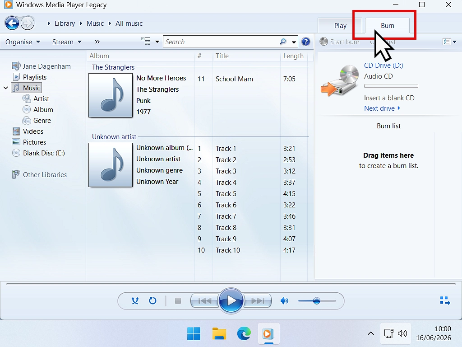Expand the arrow before Library breadcrumb
Screen dimensions: 462x347
click(x=49, y=23)
